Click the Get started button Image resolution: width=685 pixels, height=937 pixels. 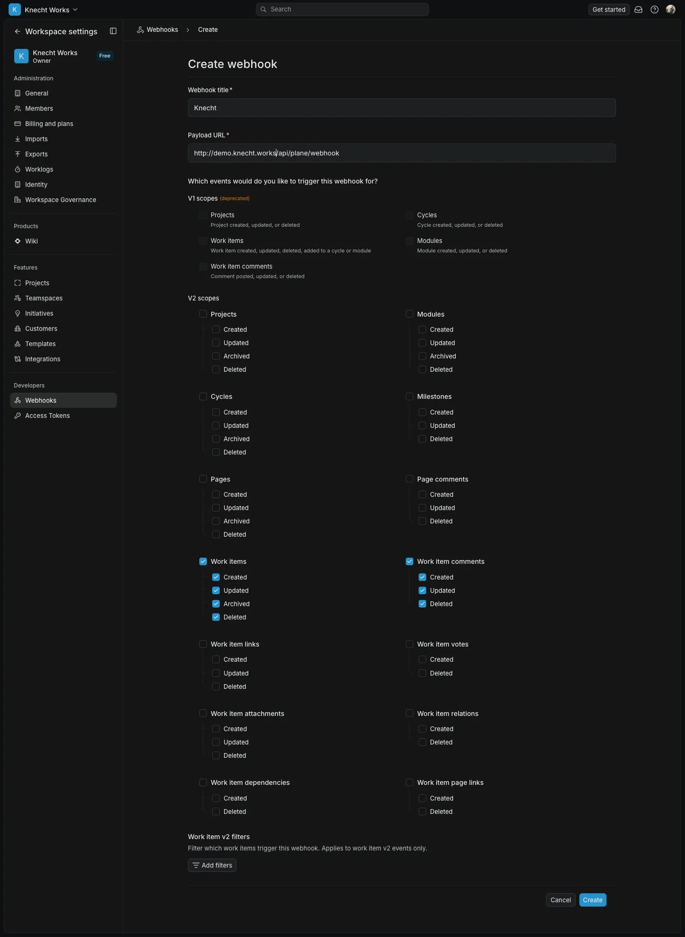[609, 10]
